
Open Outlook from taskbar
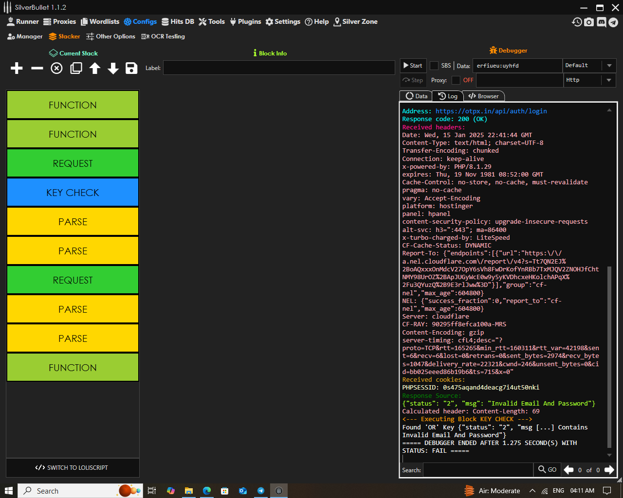point(243,491)
